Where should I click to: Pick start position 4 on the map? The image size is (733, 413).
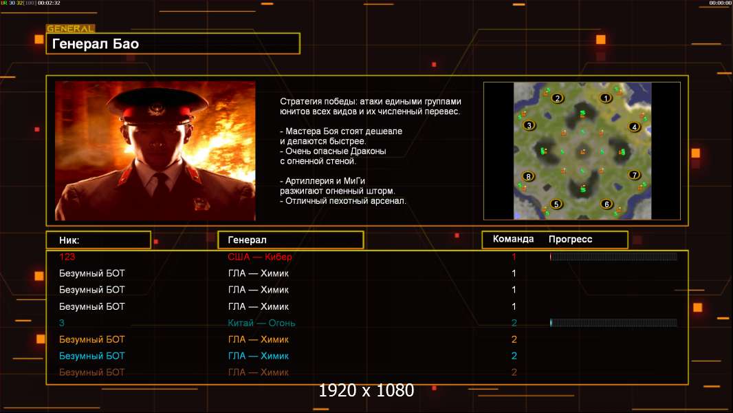(x=635, y=127)
